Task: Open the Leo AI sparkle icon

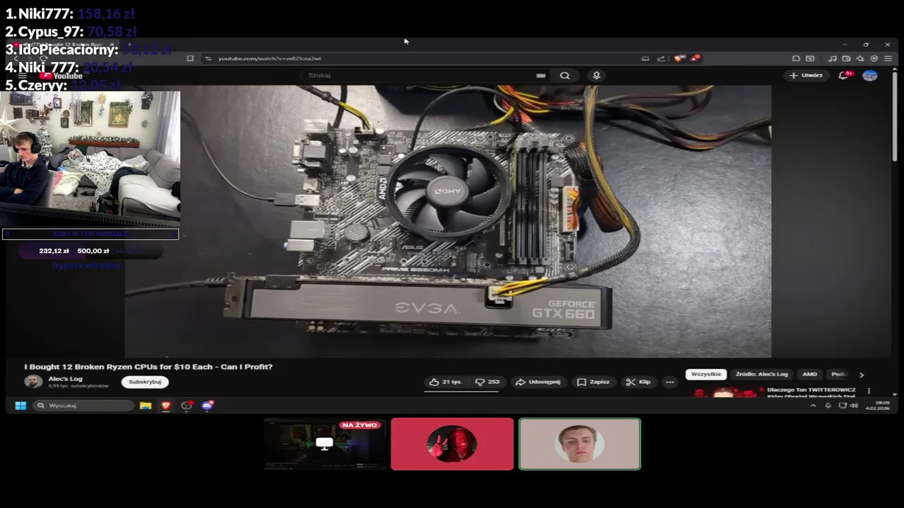Action: (x=860, y=59)
